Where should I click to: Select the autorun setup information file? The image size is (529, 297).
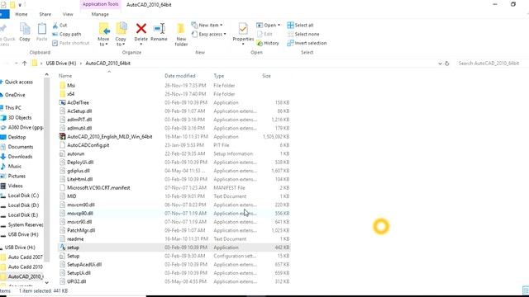tap(174, 153)
